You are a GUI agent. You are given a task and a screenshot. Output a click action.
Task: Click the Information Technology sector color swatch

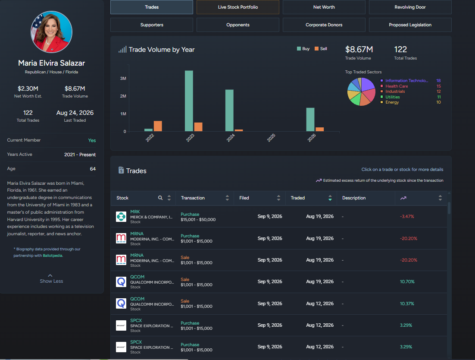[382, 81]
